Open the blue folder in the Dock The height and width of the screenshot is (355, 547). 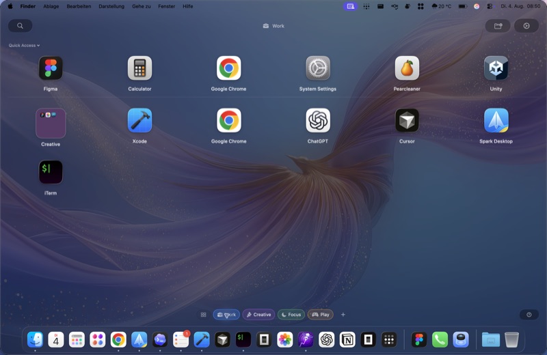pyautogui.click(x=491, y=340)
